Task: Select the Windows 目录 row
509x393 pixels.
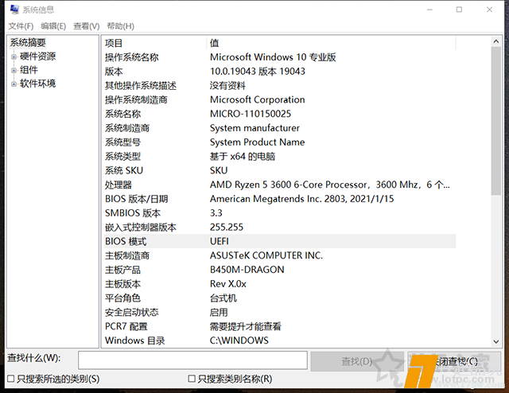Action: 279,340
